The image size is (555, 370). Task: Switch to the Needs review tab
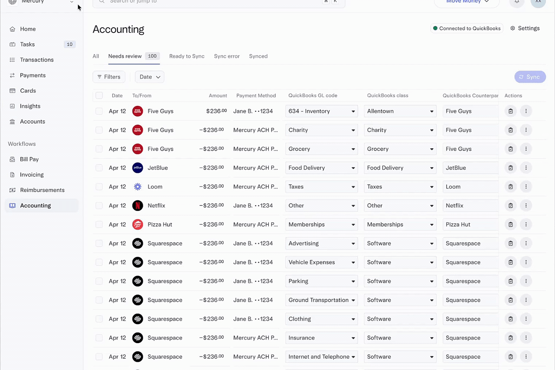pyautogui.click(x=134, y=56)
